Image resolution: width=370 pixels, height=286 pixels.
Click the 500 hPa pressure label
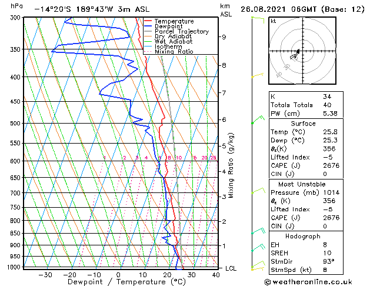pos(15,123)
